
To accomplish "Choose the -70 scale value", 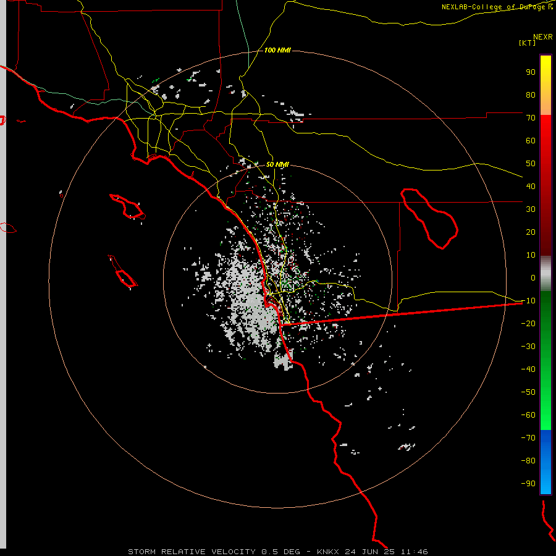I will (x=528, y=437).
